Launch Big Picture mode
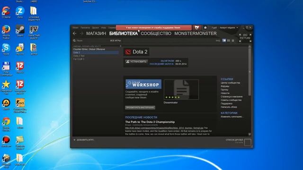303x170 pixels. 245,38
